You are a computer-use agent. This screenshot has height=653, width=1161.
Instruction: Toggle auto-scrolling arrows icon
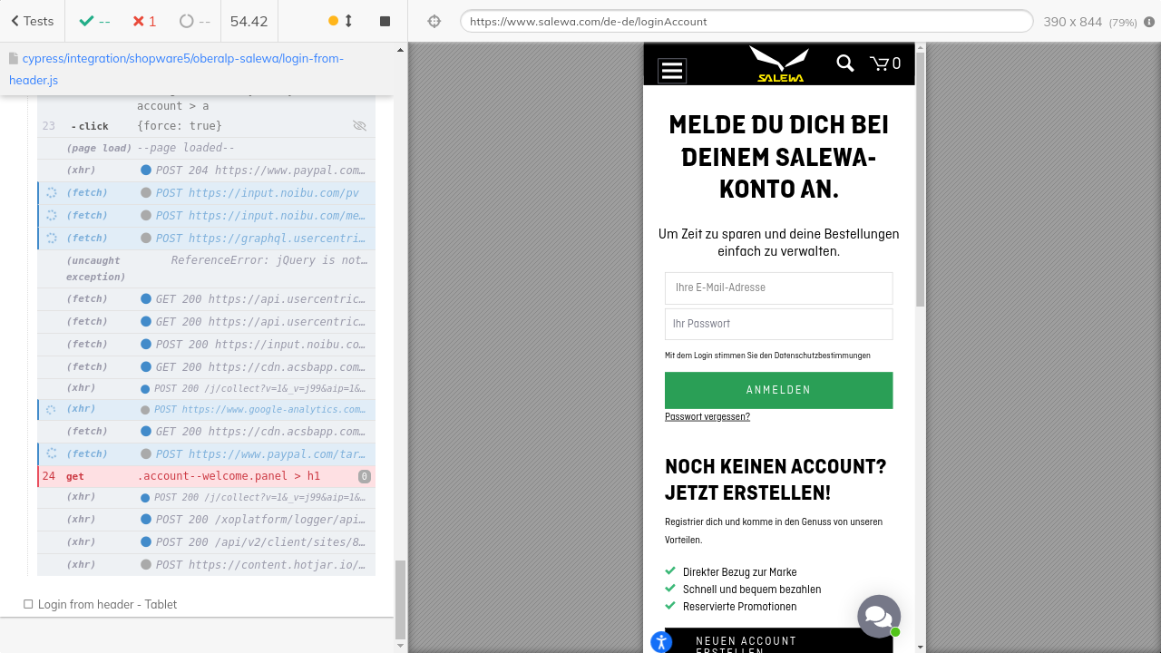pos(348,21)
